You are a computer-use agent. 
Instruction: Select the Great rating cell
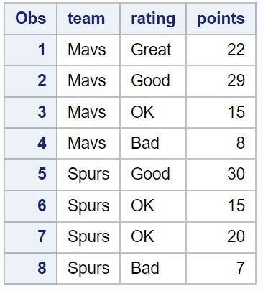click(153, 50)
